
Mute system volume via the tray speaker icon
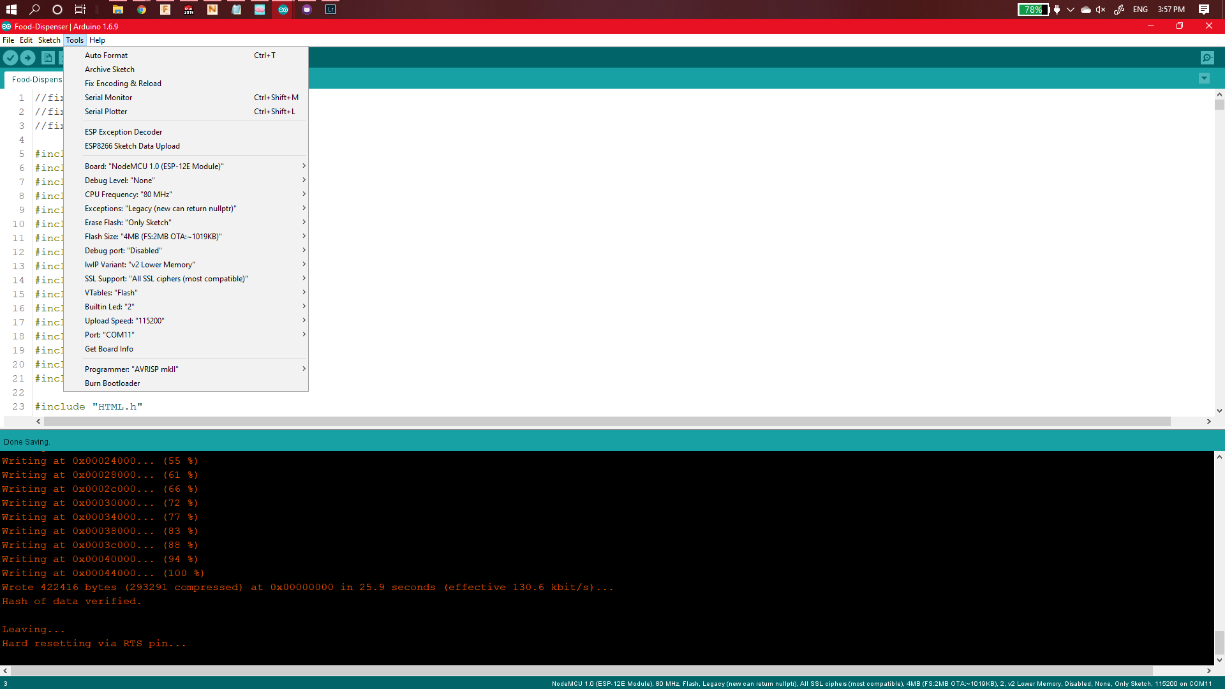point(1101,10)
